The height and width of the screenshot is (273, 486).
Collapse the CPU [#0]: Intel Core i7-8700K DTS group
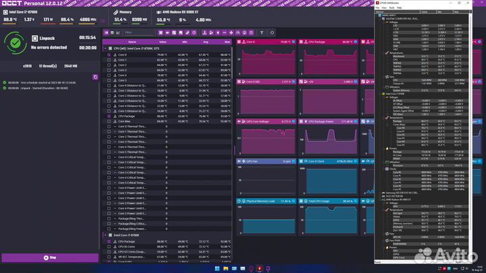click(x=105, y=49)
